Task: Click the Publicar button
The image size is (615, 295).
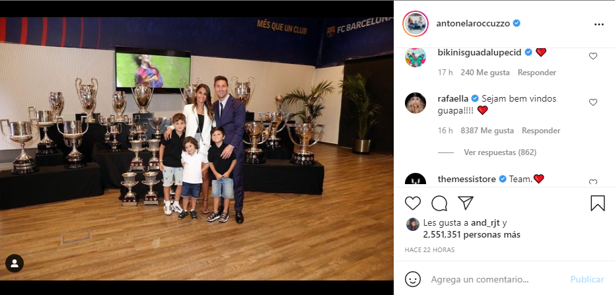Action: (587, 280)
